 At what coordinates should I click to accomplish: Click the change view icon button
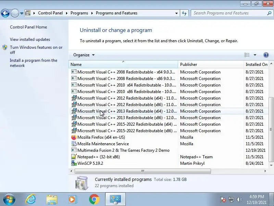(247, 55)
